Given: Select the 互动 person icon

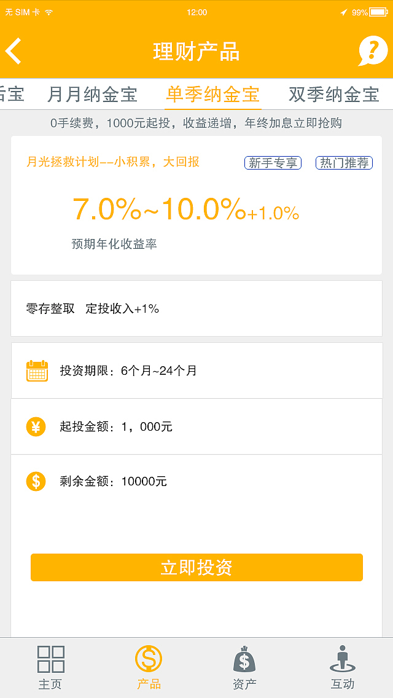Looking at the screenshot, I should [343, 659].
